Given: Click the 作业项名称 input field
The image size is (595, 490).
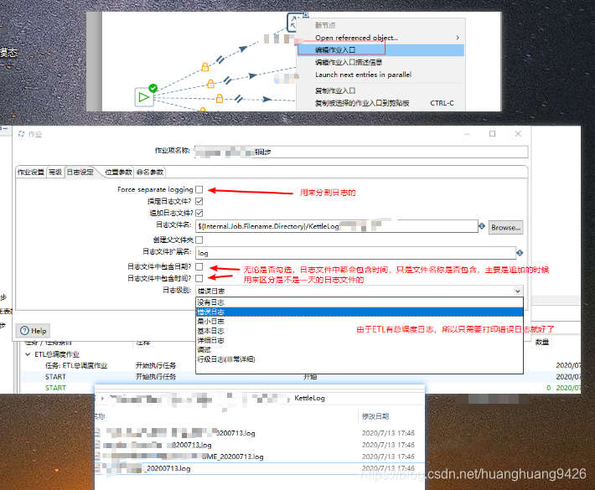Looking at the screenshot, I should (361, 152).
